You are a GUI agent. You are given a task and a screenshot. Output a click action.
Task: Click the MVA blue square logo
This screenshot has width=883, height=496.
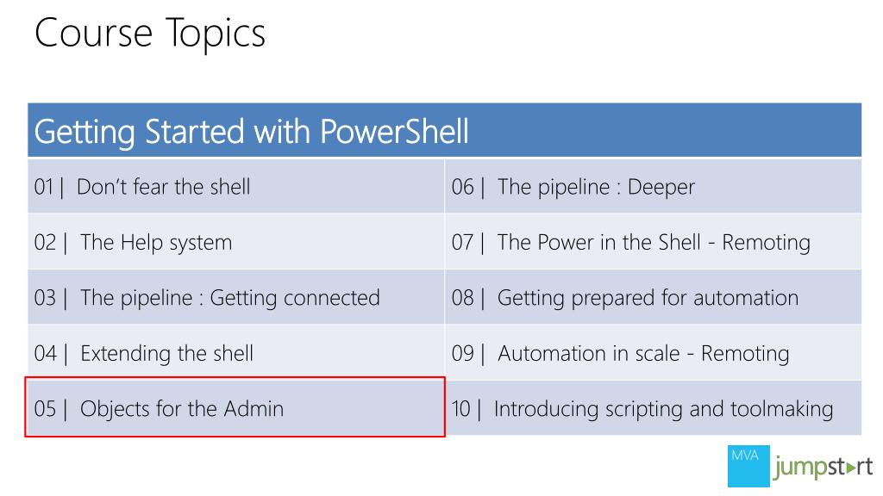pyautogui.click(x=748, y=466)
